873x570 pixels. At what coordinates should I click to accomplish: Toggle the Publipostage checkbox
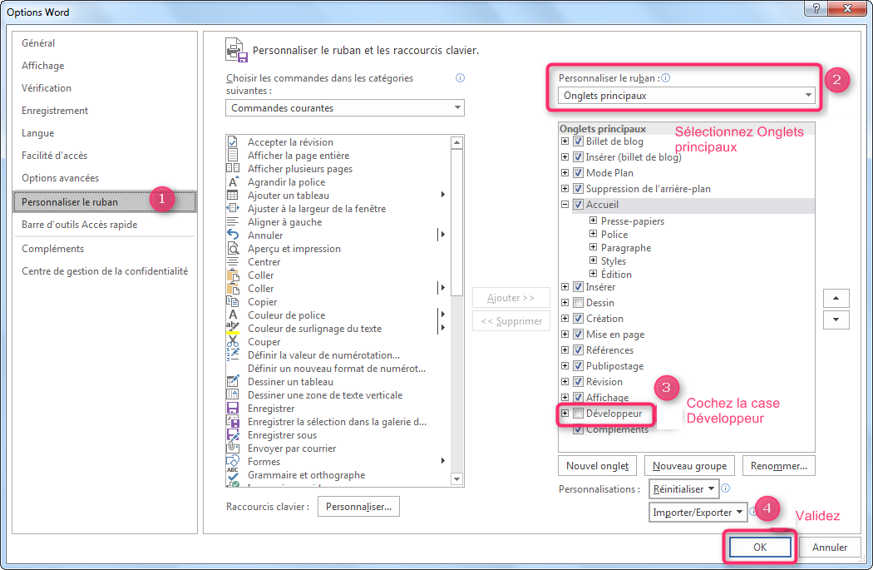(579, 366)
